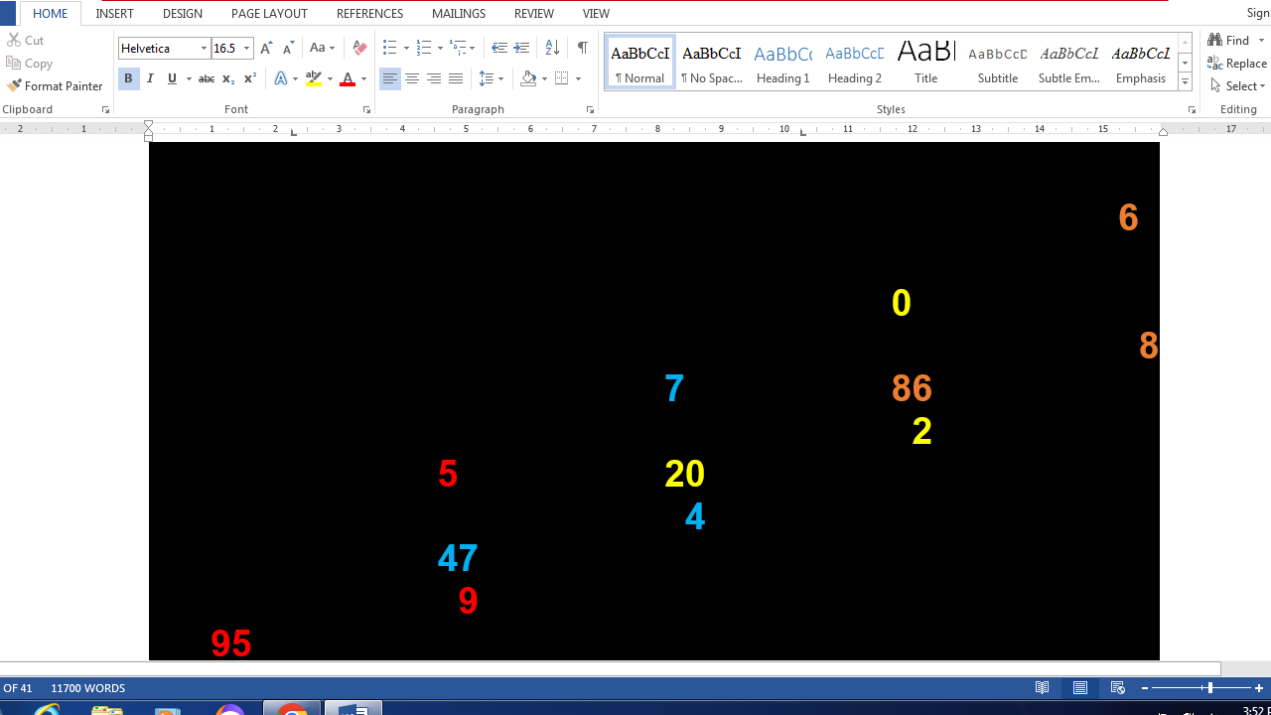Toggle Strikethrough formatting
1271x715 pixels.
(x=206, y=78)
